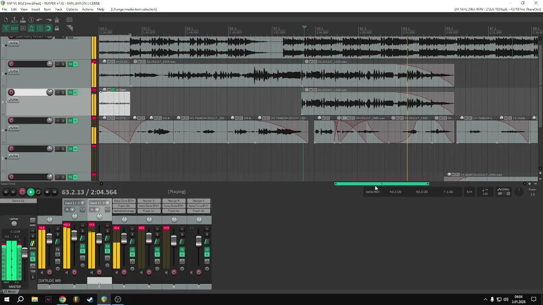
Task: Open ValhallaVintage plugin on strip 4
Action: (x=124, y=211)
